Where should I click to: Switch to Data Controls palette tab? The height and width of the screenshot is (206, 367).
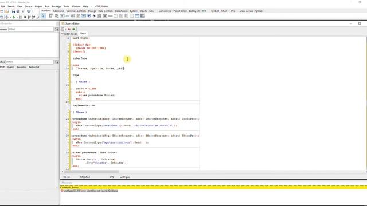tap(106, 11)
